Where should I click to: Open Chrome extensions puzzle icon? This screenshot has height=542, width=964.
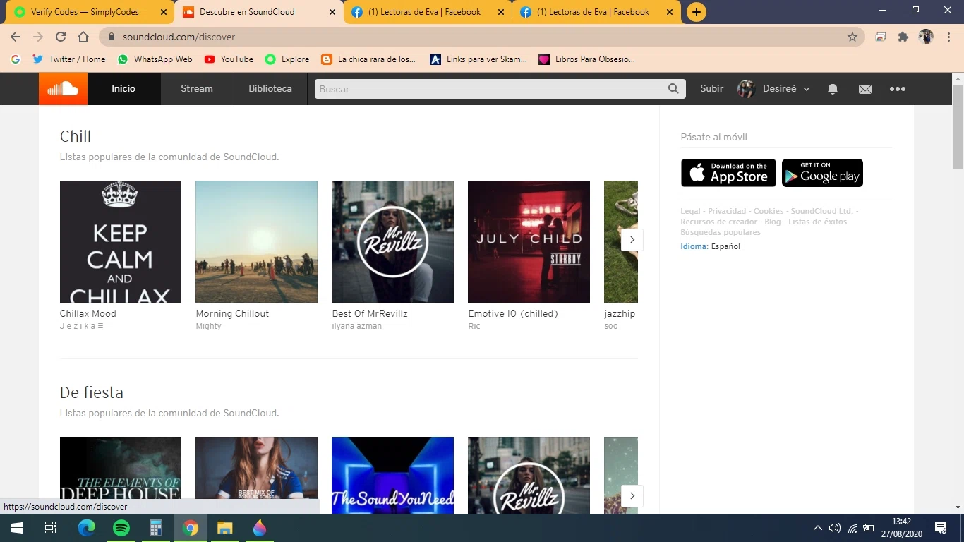(x=903, y=37)
